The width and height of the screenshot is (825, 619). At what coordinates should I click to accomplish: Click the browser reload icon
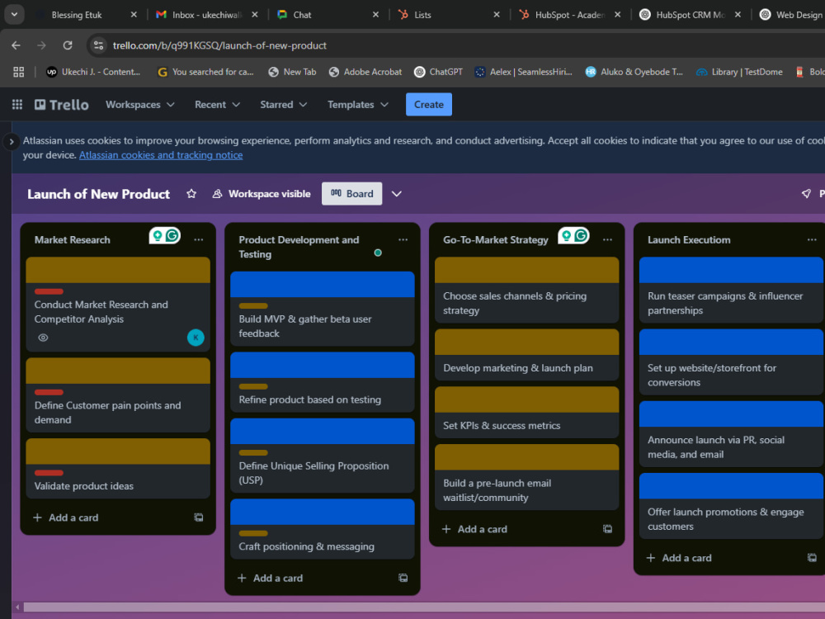pyautogui.click(x=68, y=45)
